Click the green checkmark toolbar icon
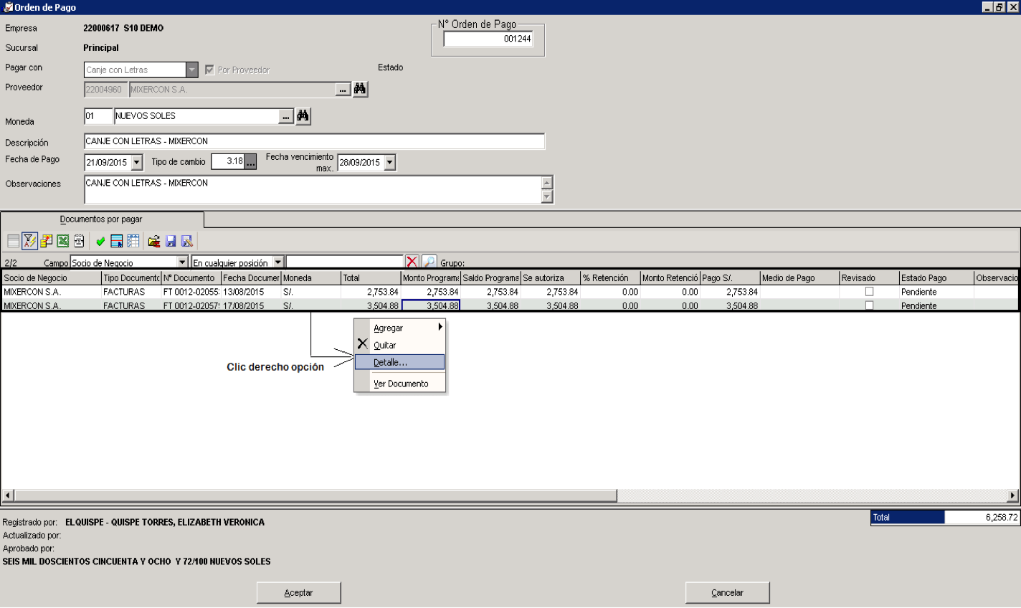The height and width of the screenshot is (608, 1021). 100,241
